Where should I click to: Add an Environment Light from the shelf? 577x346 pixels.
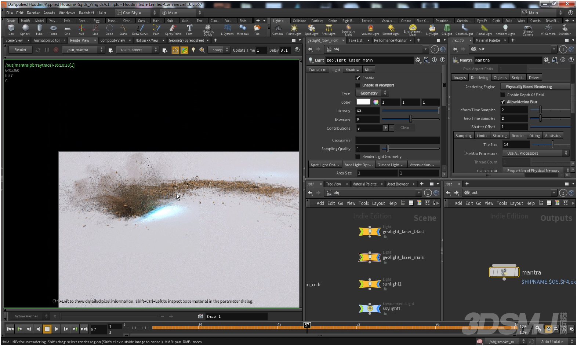point(413,30)
